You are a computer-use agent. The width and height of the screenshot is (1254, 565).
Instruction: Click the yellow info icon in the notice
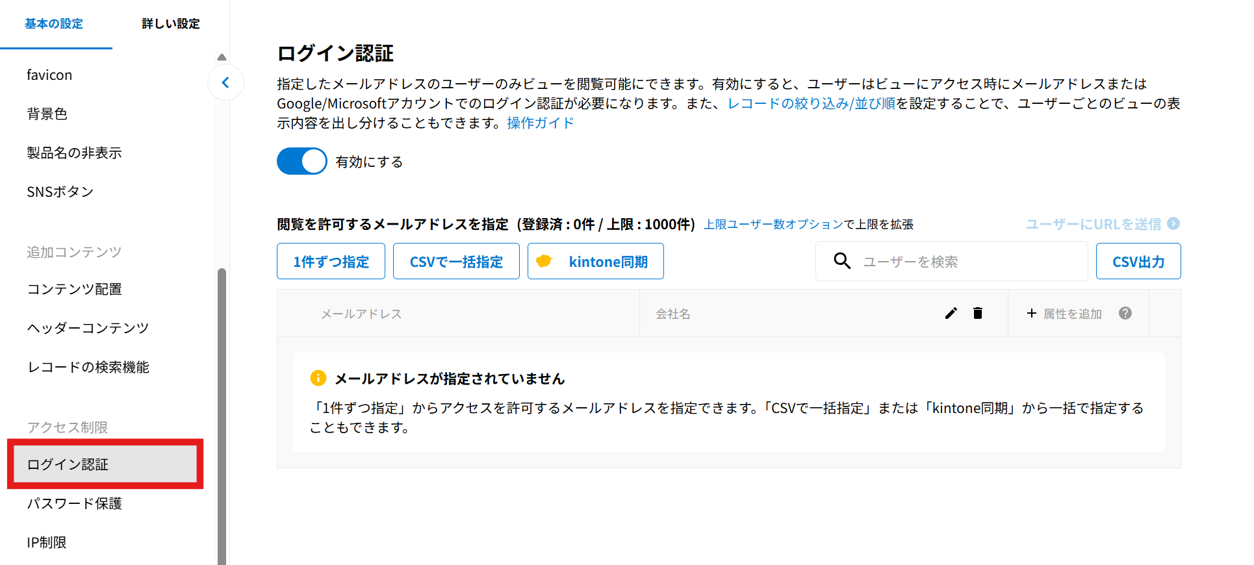(x=318, y=378)
